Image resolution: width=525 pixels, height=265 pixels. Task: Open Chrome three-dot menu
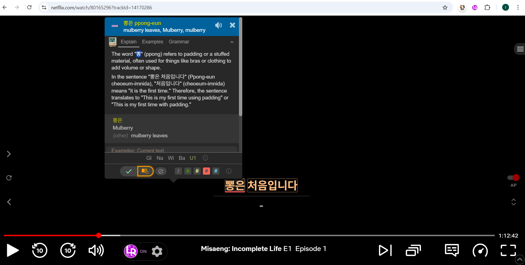click(x=518, y=7)
